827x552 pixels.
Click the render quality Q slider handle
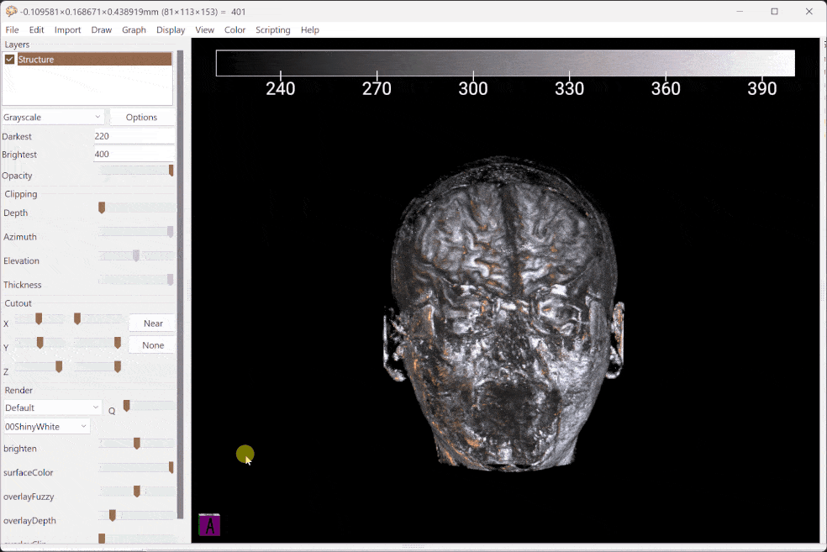127,406
